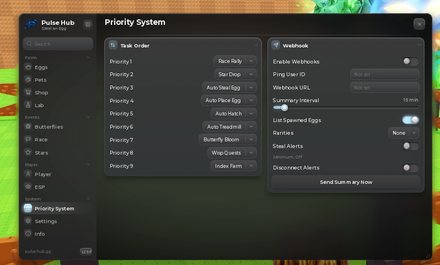Open Priority 2 Star Drop dropdown
The width and height of the screenshot is (440, 265).
pyautogui.click(x=235, y=74)
